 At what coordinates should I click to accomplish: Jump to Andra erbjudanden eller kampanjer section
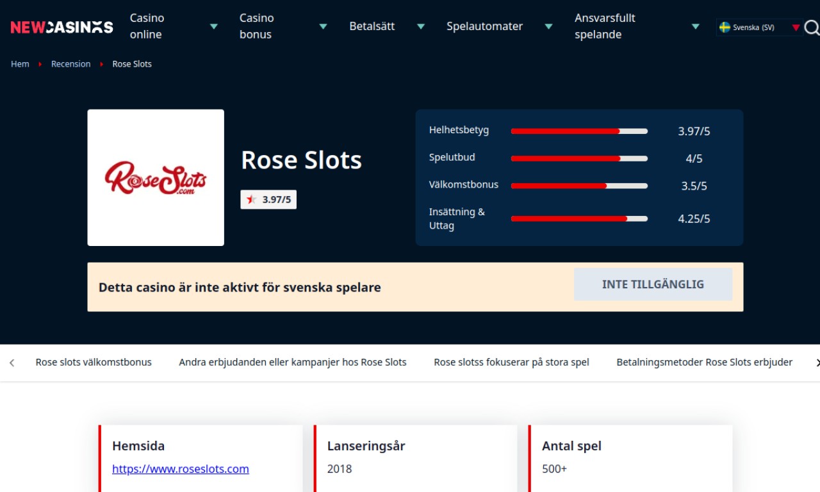293,363
